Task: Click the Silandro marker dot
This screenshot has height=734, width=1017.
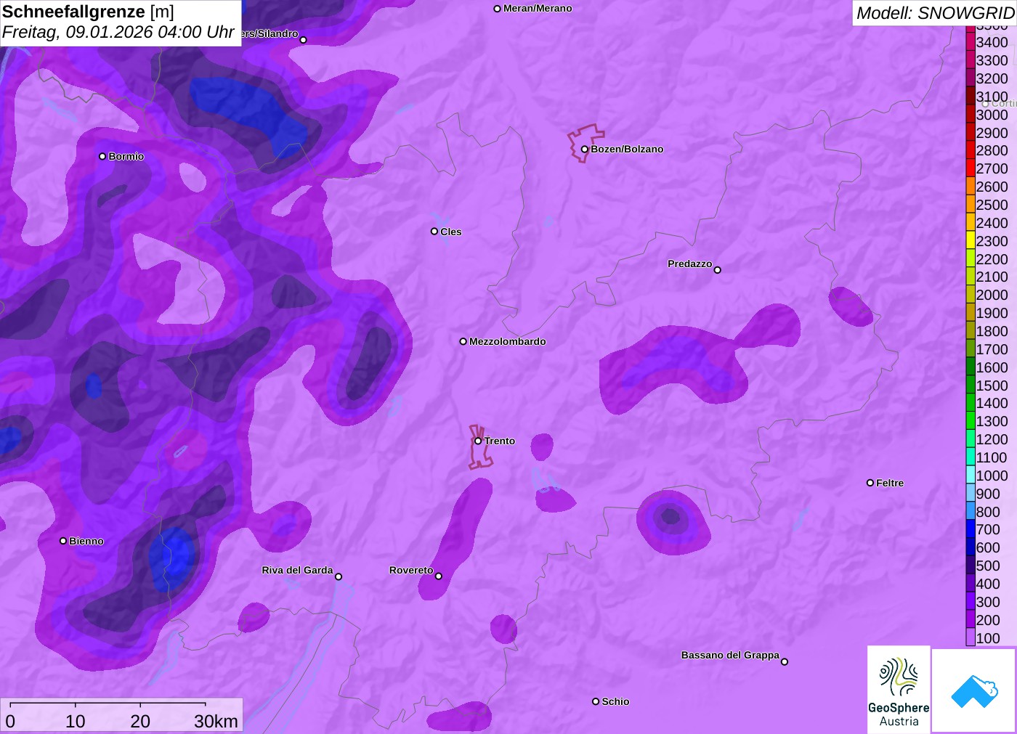Action: (x=304, y=40)
